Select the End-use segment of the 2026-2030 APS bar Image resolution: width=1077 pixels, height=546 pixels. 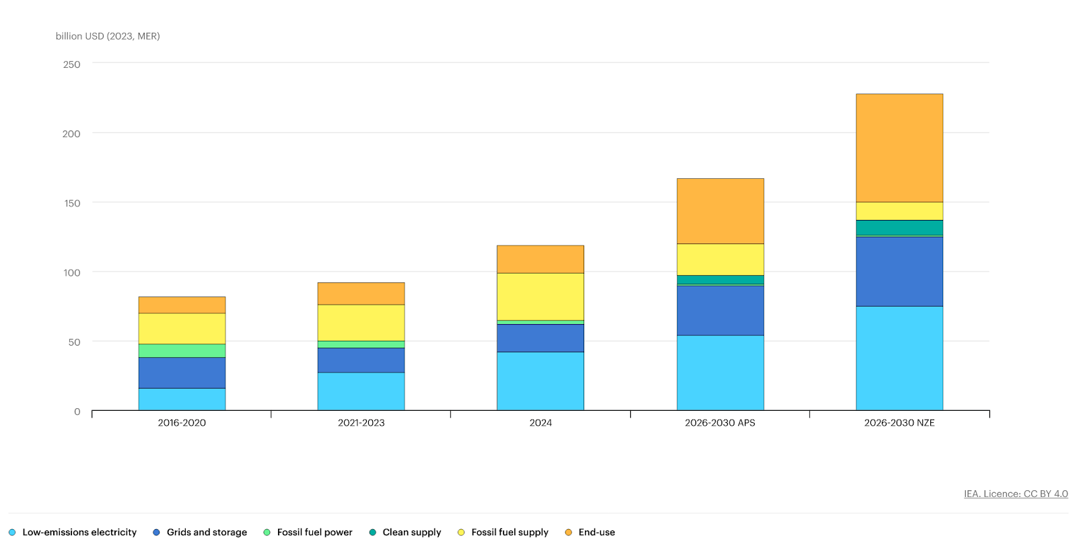pyautogui.click(x=720, y=211)
